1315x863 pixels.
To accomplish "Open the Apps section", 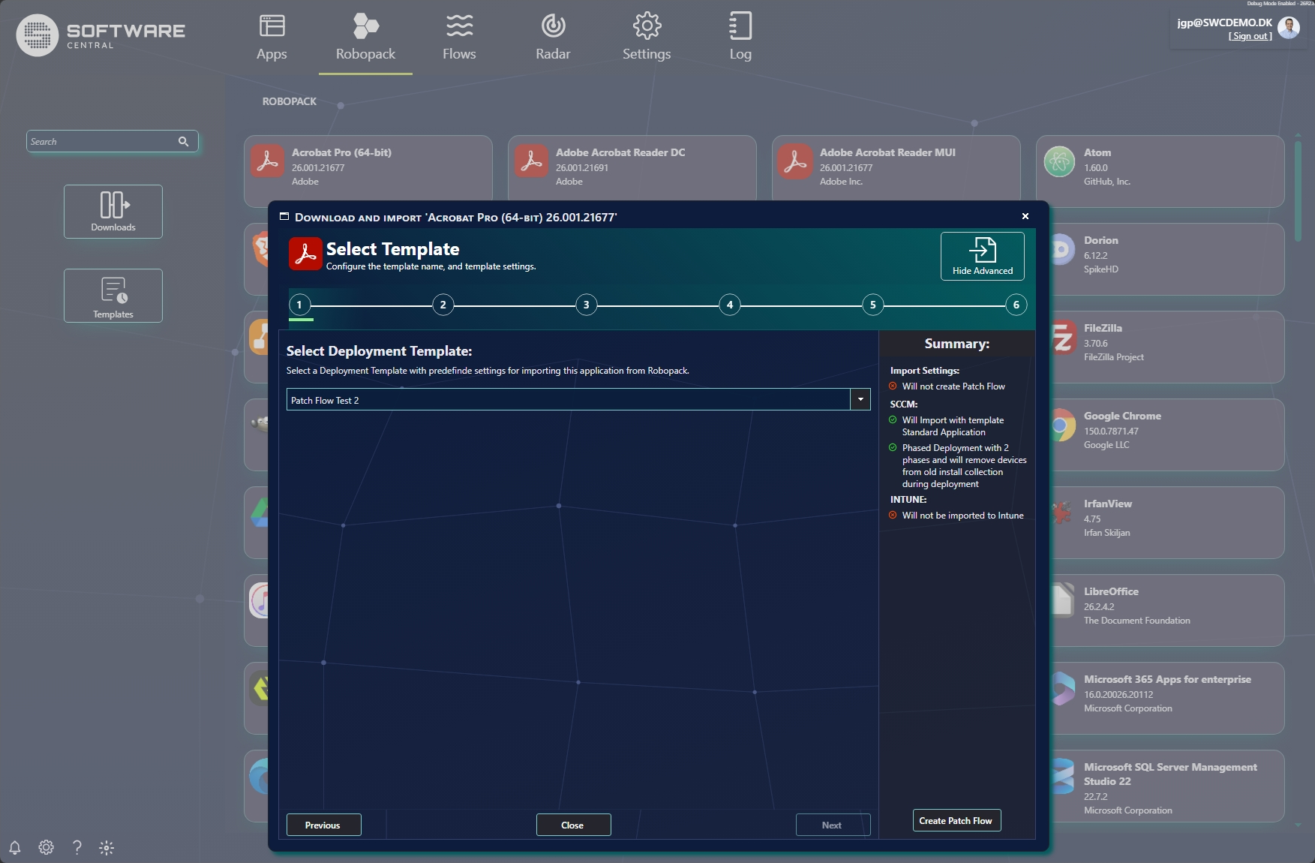I will (x=272, y=38).
